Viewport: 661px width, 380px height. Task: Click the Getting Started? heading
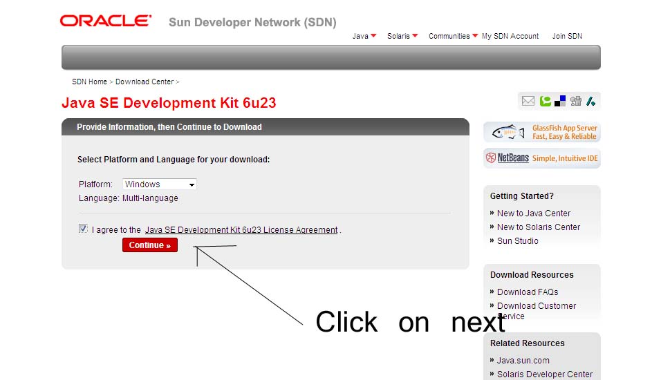pyautogui.click(x=522, y=196)
